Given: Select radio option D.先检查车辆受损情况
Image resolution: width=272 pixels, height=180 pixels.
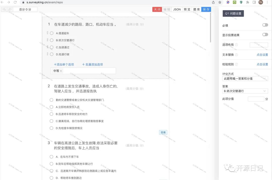Looking at the screenshot, I should [51, 128].
